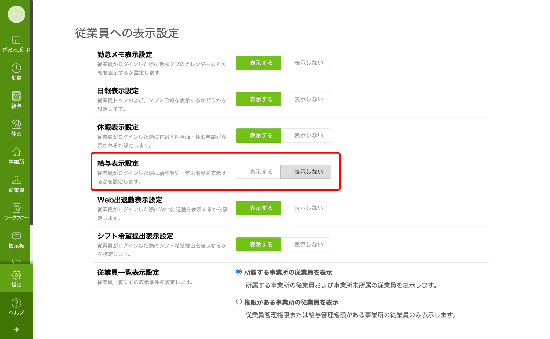550x339 pixels.
Task: Select 所属する事業所の従業員を表示 radio option
Action: click(238, 271)
